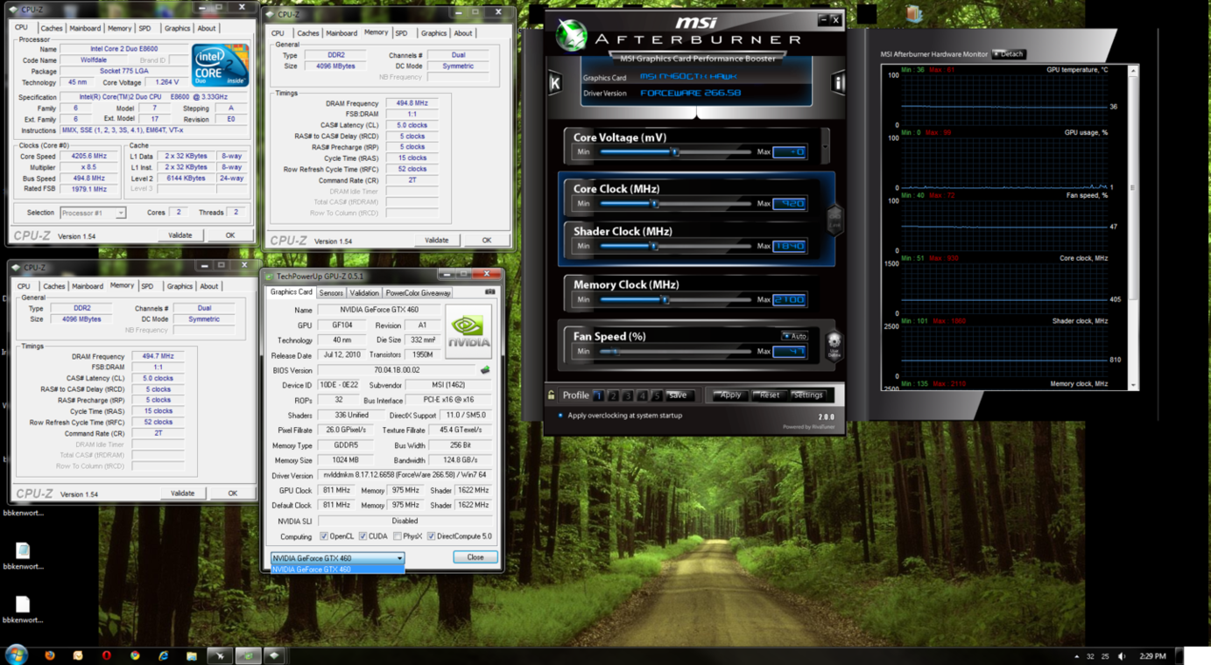Switch to Caches tab in top-left CPU-Z
Viewport: 1211px width, 665px height.
click(x=52, y=28)
